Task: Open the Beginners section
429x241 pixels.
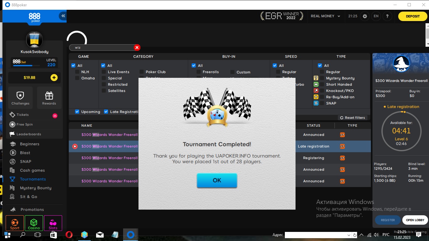Action: pyautogui.click(x=30, y=144)
